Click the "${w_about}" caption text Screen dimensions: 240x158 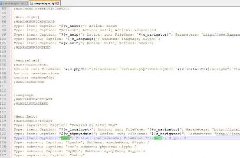pyautogui.click(x=72, y=26)
